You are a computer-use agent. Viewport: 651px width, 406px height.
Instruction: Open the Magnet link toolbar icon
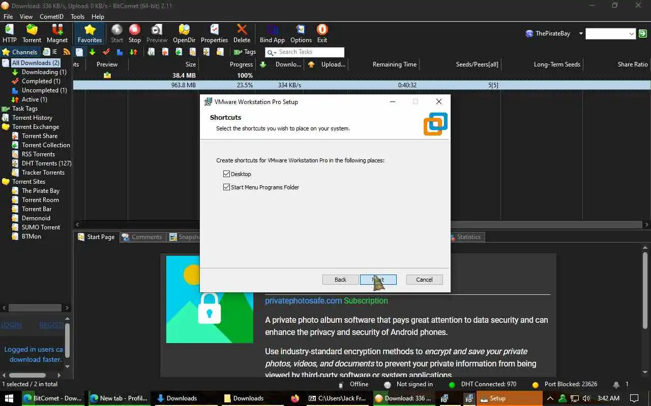(57, 33)
